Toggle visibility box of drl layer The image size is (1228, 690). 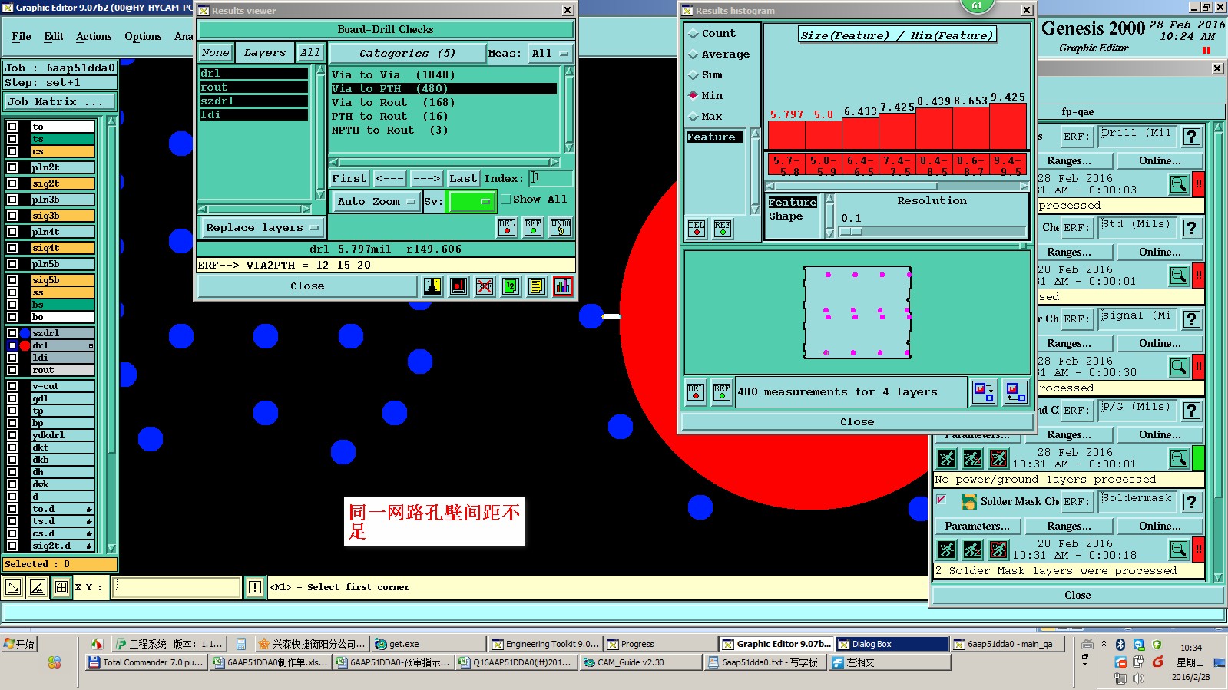coord(12,345)
